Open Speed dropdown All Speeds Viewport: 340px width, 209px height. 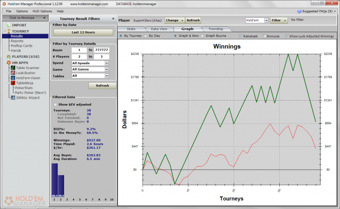(x=107, y=63)
